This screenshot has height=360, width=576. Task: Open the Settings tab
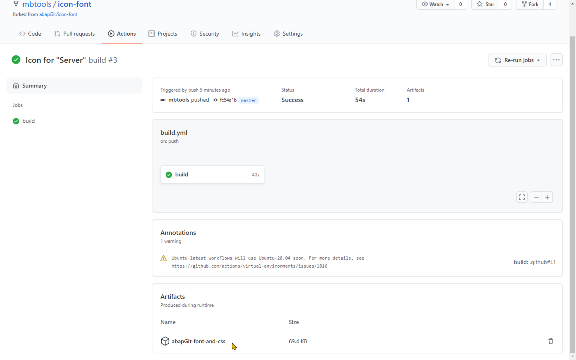pyautogui.click(x=288, y=34)
